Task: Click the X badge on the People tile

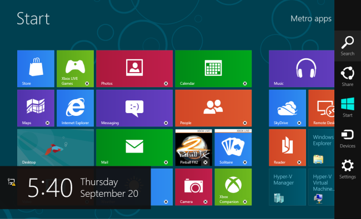Action: (x=245, y=123)
